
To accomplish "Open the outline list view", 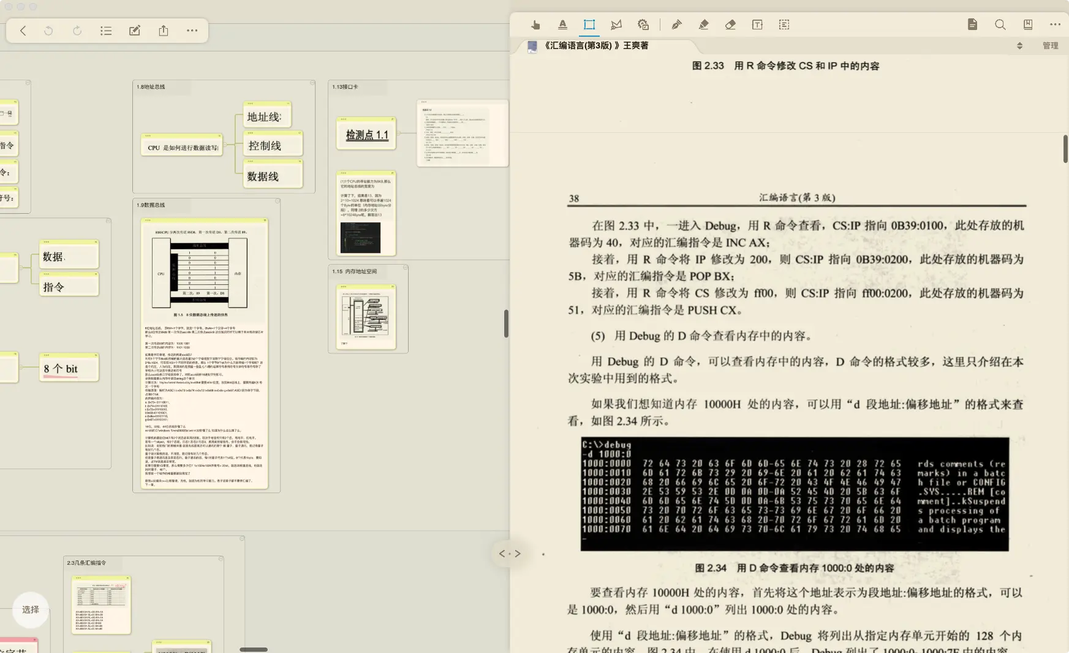I will (106, 31).
